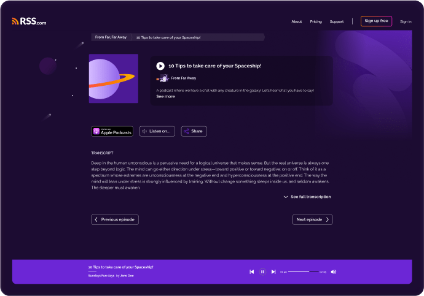Click the playback progress slider
The width and height of the screenshot is (424, 296).
tap(303, 271)
